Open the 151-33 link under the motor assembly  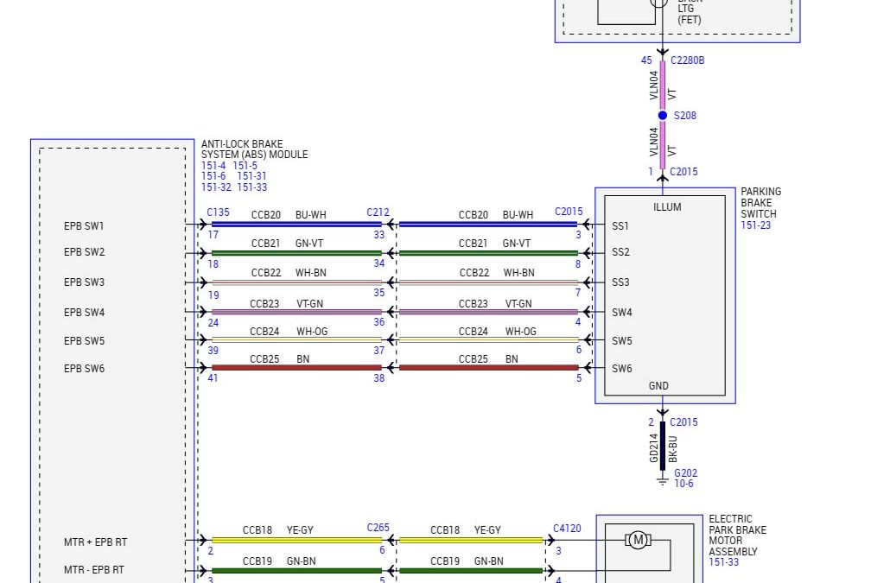pos(725,562)
